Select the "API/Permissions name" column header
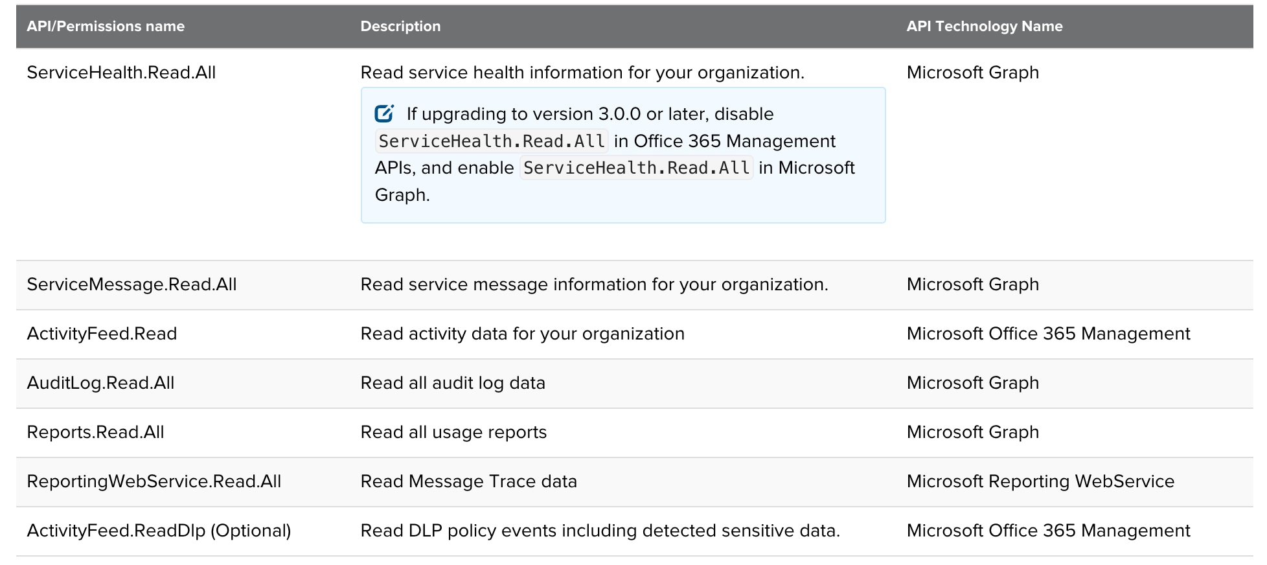The width and height of the screenshot is (1267, 565). [106, 27]
